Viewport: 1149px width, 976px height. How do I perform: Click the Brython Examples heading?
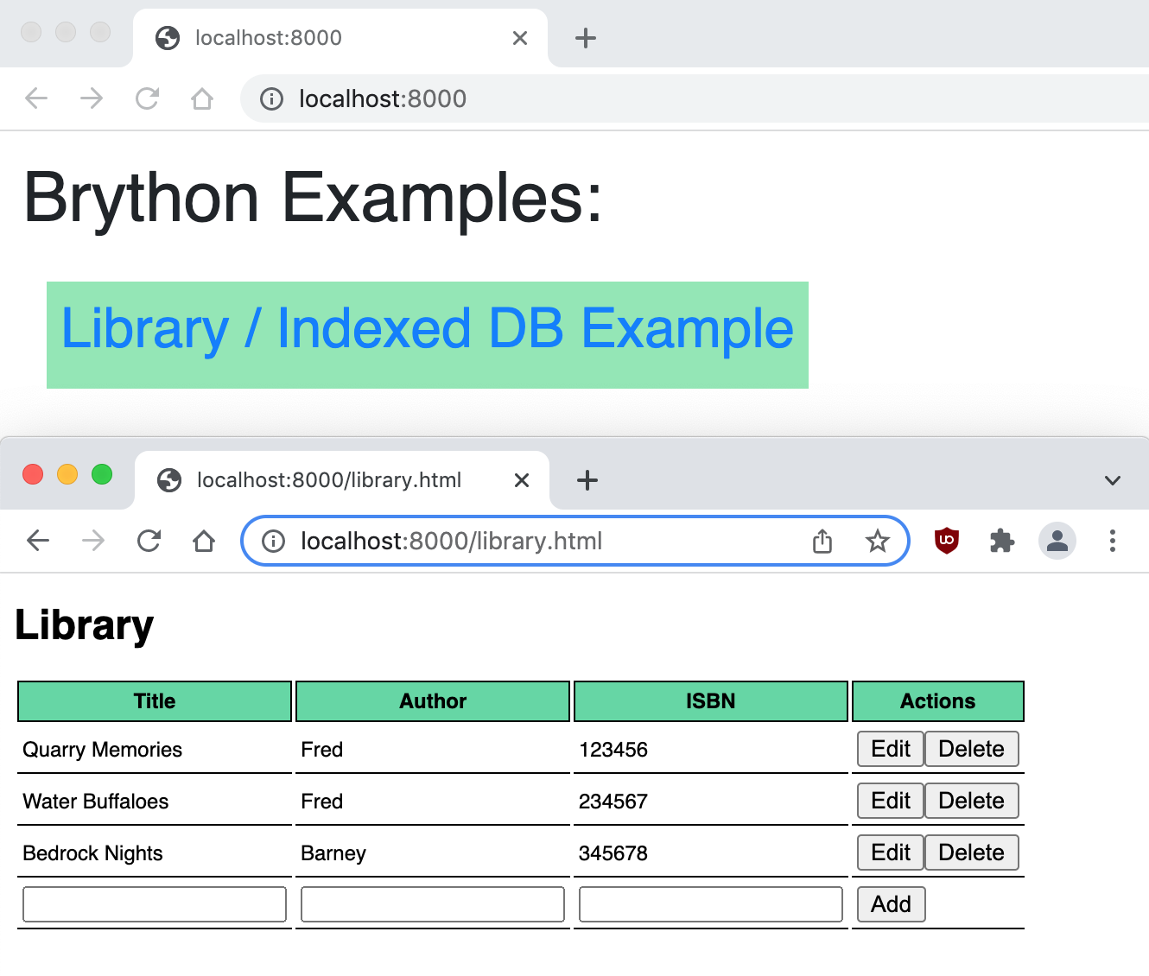(313, 199)
